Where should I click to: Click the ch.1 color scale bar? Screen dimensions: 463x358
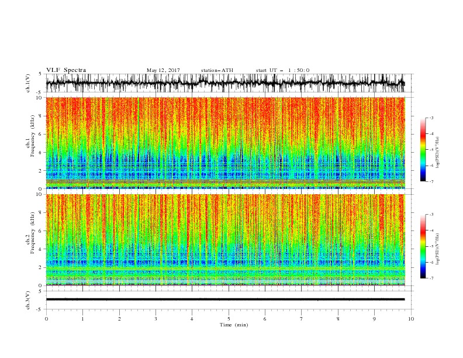coord(423,150)
